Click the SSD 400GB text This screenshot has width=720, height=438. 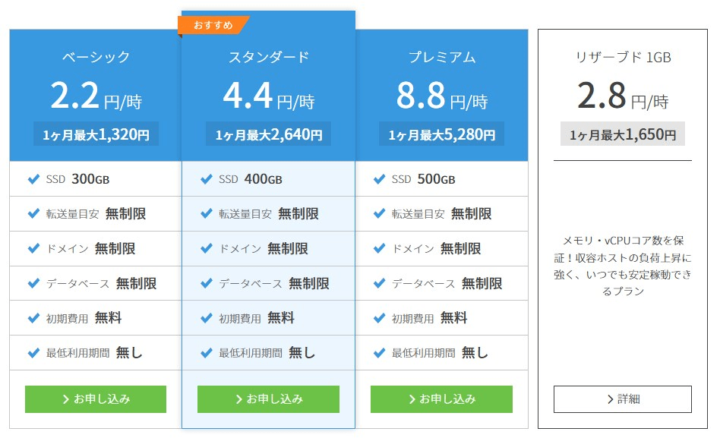pyautogui.click(x=251, y=179)
